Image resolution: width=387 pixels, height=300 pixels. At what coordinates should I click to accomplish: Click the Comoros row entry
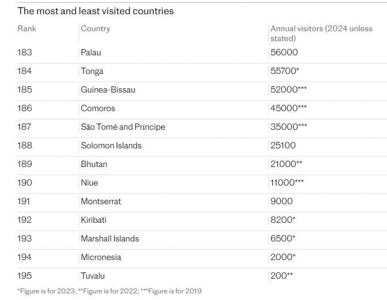coord(98,108)
